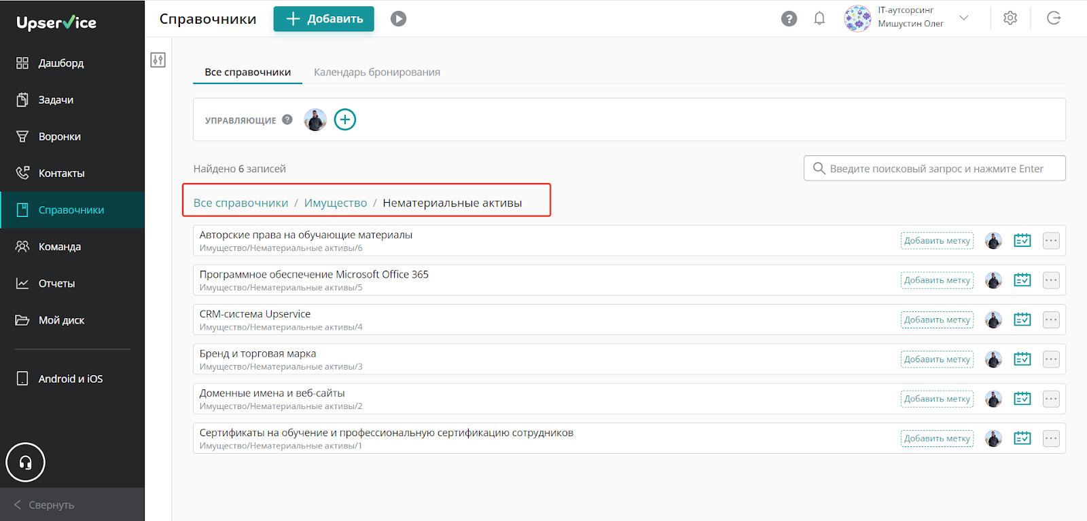Viewport: 1087px width, 521px height.
Task: Click the Все справочники breadcrumb link
Action: click(240, 203)
